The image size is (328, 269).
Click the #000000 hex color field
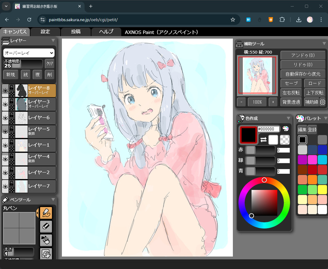269,129
